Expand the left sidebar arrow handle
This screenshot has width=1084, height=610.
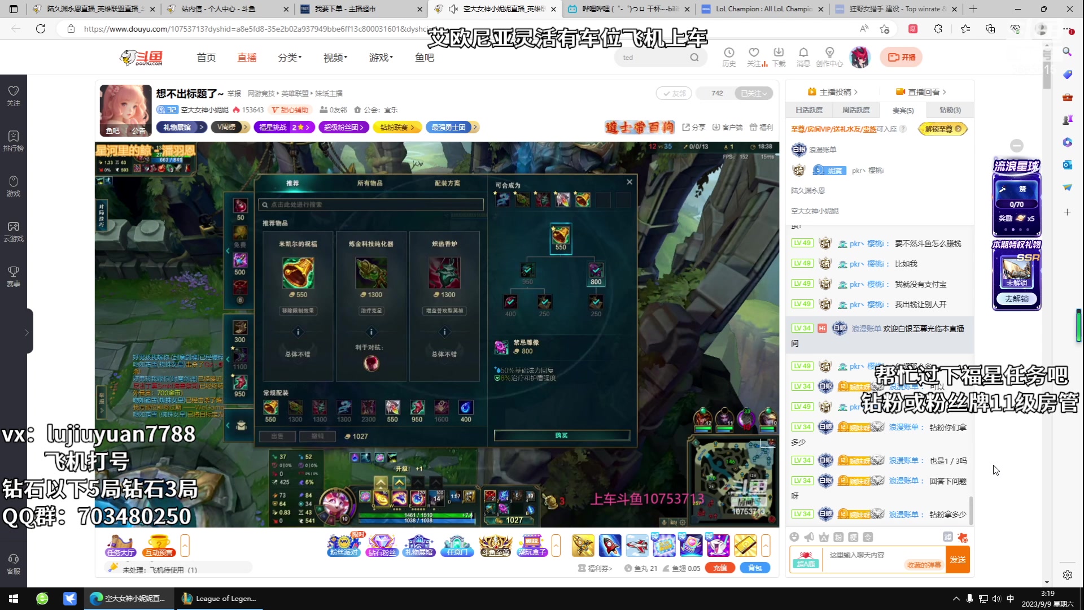tap(27, 333)
